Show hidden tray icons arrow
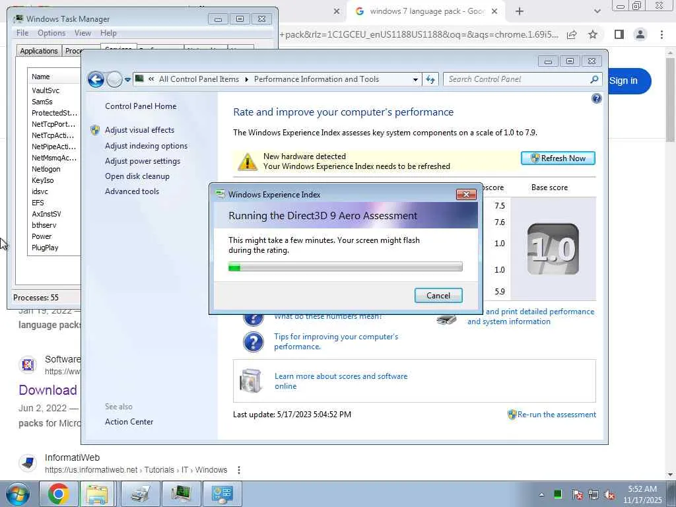Screen dimensions: 676x507 pyautogui.click(x=541, y=494)
